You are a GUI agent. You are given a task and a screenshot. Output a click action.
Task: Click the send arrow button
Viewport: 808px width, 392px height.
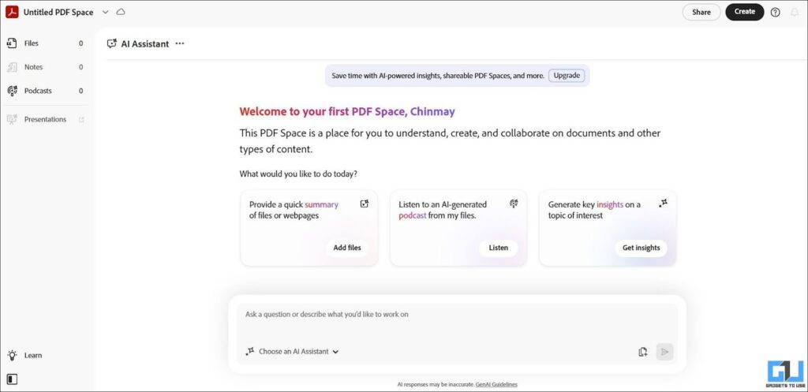click(664, 352)
